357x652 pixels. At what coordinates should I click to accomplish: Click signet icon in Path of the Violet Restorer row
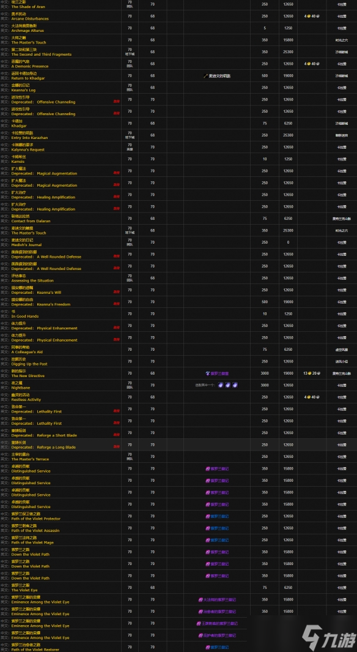208,648
